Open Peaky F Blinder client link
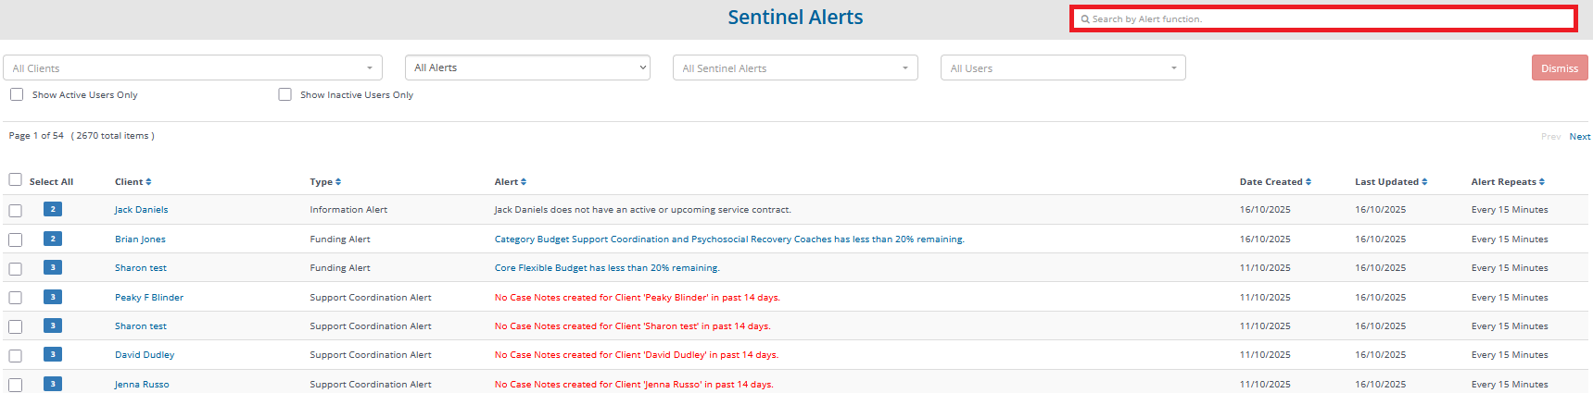Screen dimensions: 1593x393 click(x=148, y=297)
